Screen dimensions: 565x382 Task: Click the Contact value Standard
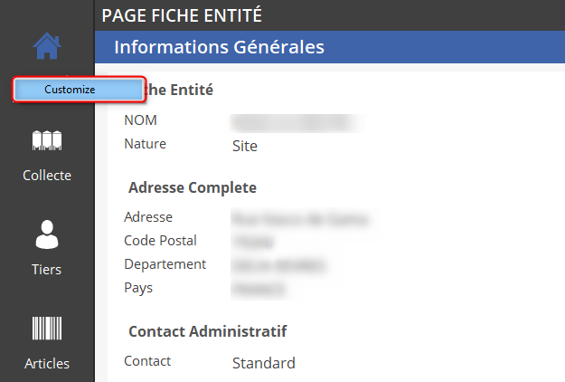tap(264, 363)
